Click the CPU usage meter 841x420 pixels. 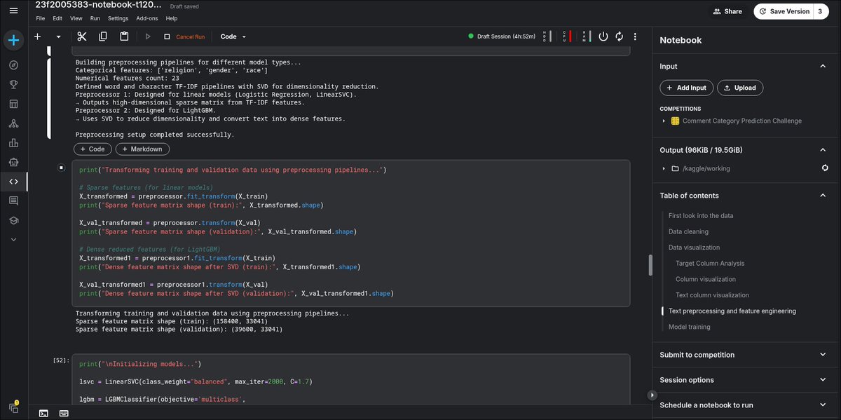[568, 36]
